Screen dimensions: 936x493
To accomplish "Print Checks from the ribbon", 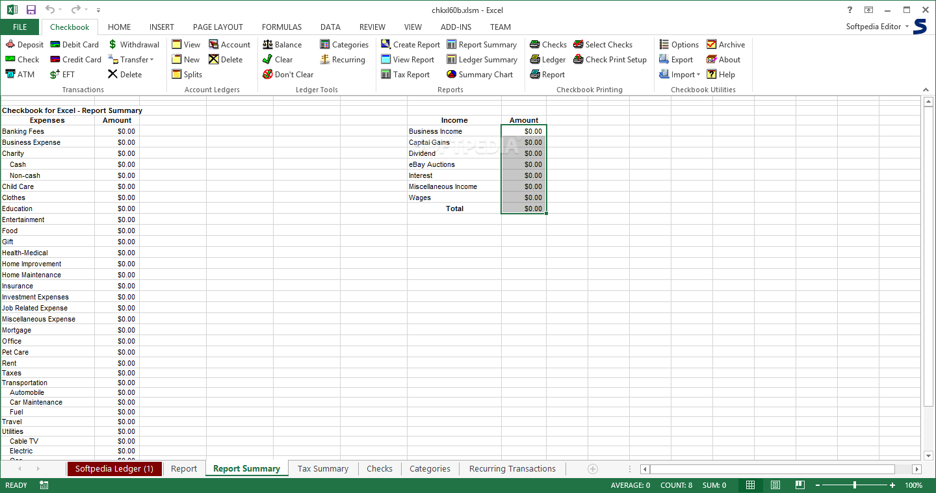I will click(x=549, y=45).
